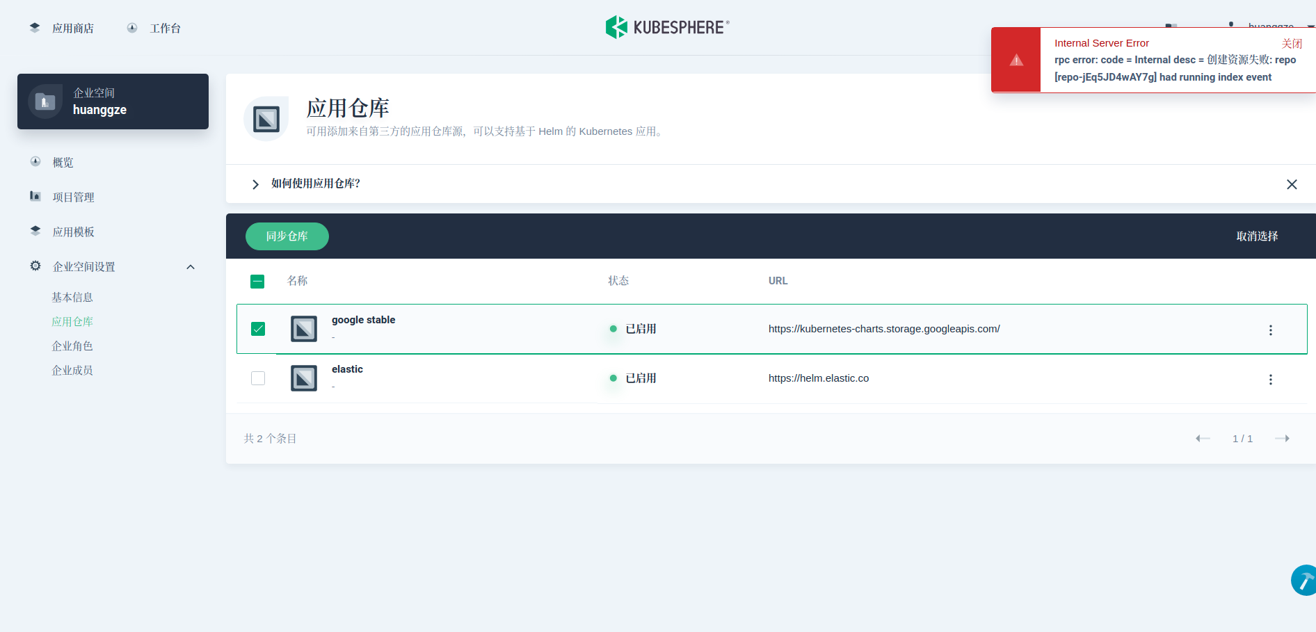Go to next page arrow
The height and width of the screenshot is (632, 1316).
click(x=1282, y=438)
